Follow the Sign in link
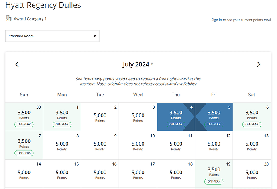Viewport: 277px width, 189px height. 216,20
